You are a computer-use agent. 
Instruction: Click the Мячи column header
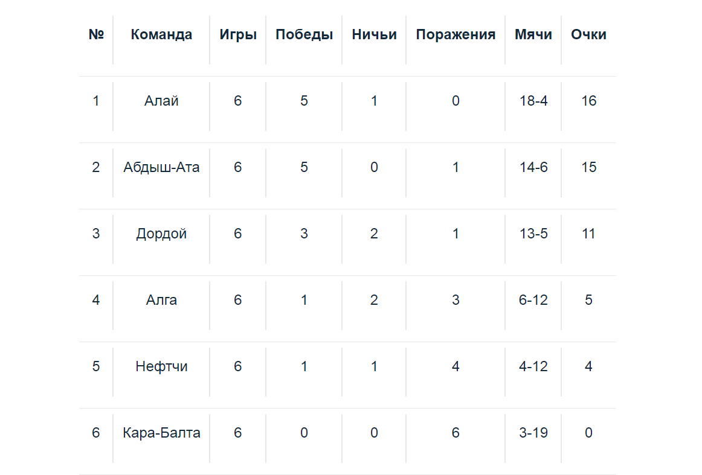pyautogui.click(x=533, y=35)
